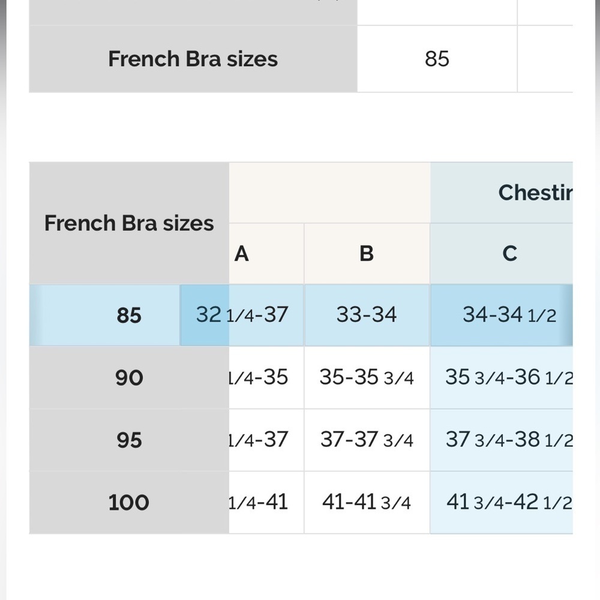Viewport: 600px width, 600px height.
Task: Select the 95 row header cell
Action: pyautogui.click(x=129, y=440)
